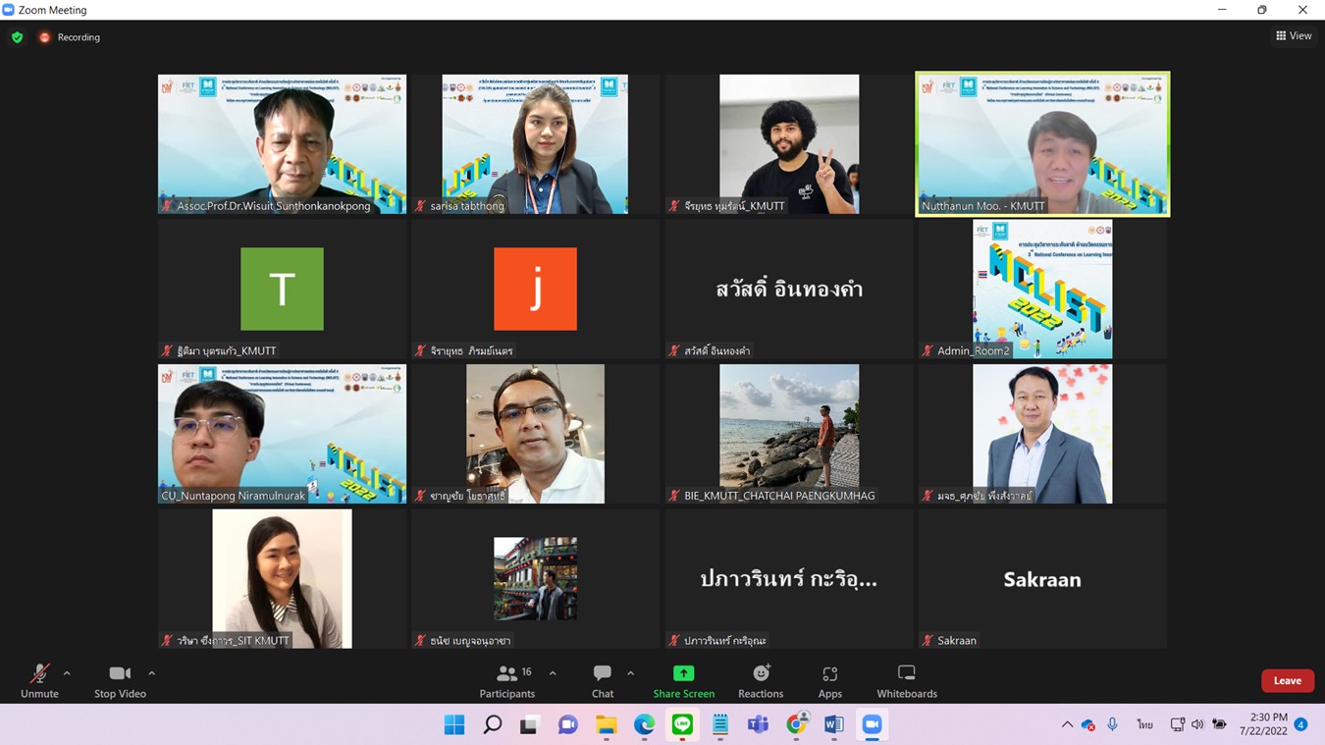Screen dimensions: 1325x745
Task: Click the green Share Screen icon
Action: tap(683, 673)
